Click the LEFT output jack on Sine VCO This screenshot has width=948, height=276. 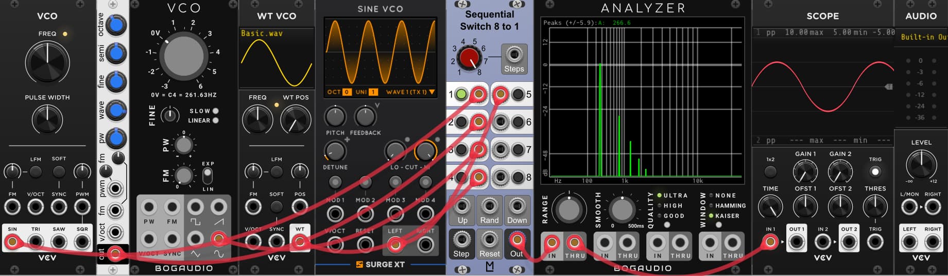coord(395,245)
